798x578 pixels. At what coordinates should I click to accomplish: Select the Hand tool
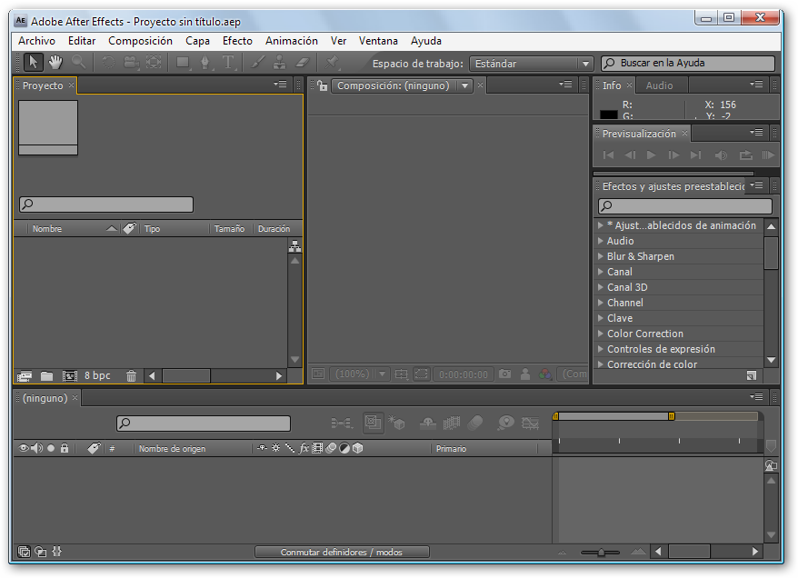tap(55, 62)
